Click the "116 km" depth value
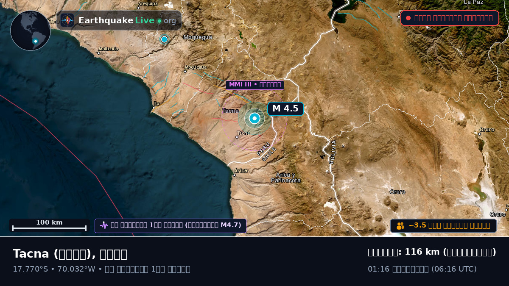Image resolution: width=509 pixels, height=286 pixels. [422, 252]
